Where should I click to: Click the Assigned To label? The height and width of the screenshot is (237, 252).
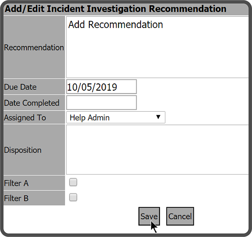25,118
